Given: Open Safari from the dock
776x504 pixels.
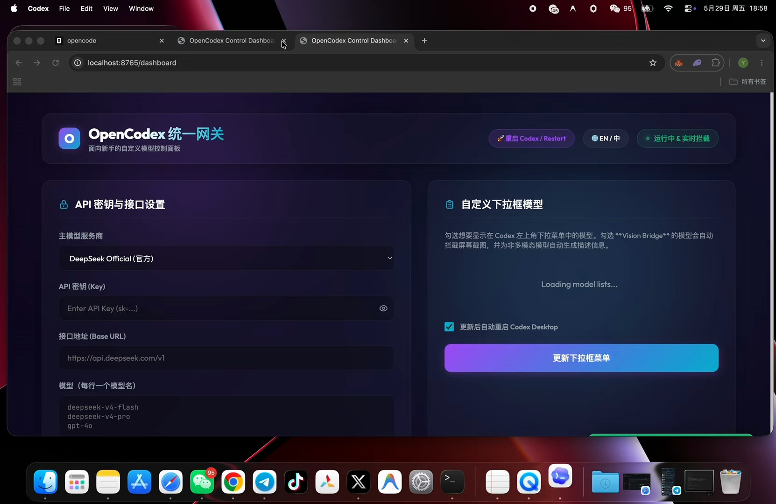Looking at the screenshot, I should point(170,482).
